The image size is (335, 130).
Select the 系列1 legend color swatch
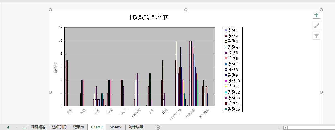(226, 30)
